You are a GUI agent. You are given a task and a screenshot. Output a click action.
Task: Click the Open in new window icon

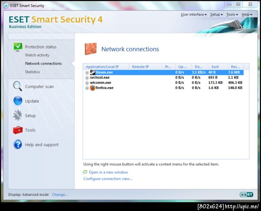85,172
